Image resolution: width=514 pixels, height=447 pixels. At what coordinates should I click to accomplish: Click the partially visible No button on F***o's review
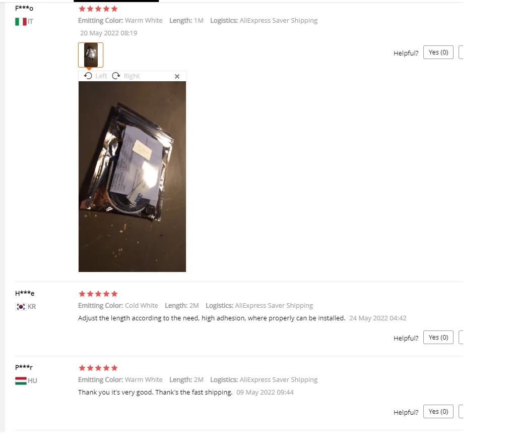pos(461,52)
